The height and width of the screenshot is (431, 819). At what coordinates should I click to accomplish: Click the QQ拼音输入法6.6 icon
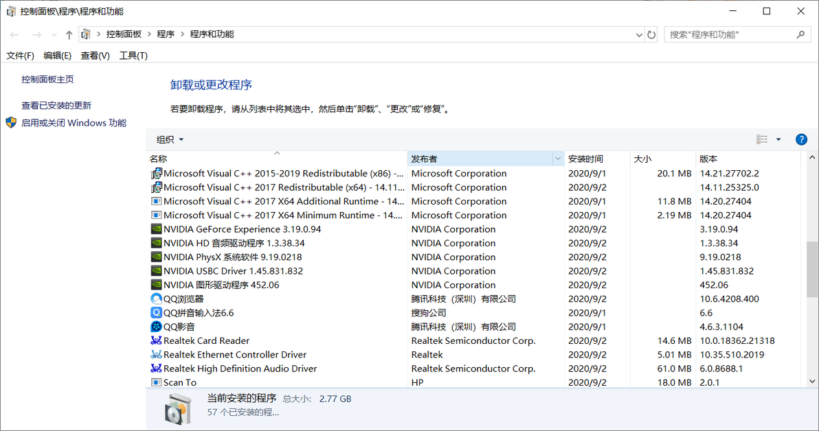(155, 312)
